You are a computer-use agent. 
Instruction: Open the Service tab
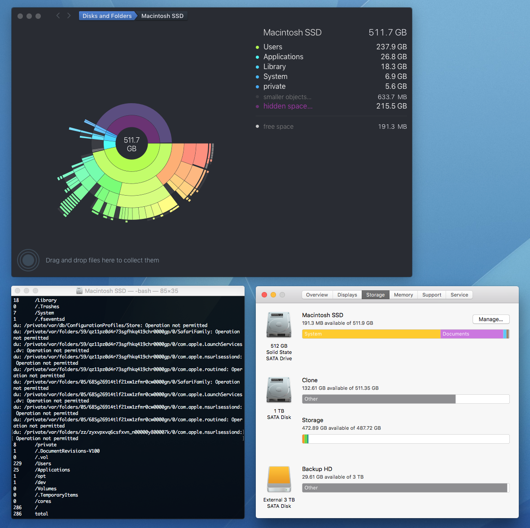click(459, 295)
